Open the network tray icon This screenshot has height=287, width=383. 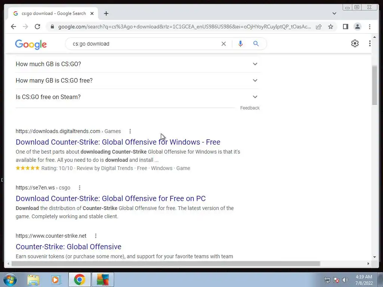point(327,280)
